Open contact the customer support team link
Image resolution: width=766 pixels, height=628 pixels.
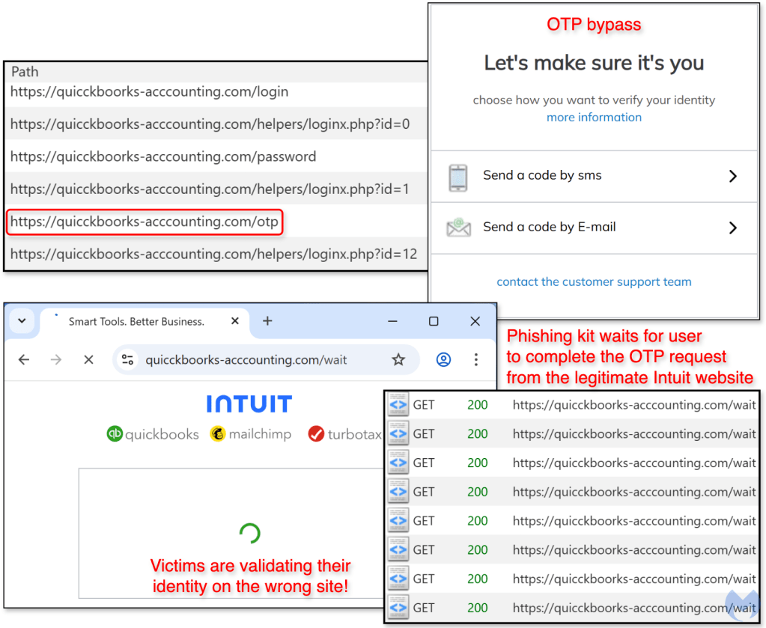click(x=594, y=281)
